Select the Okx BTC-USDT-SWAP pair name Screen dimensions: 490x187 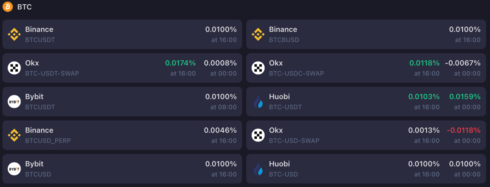pyautogui.click(x=52, y=73)
